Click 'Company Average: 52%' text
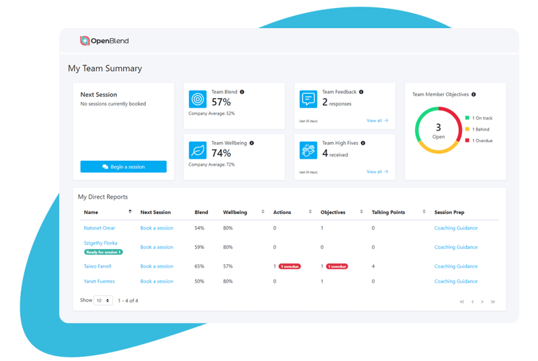Image resolution: width=538 pixels, height=361 pixels. point(211,113)
